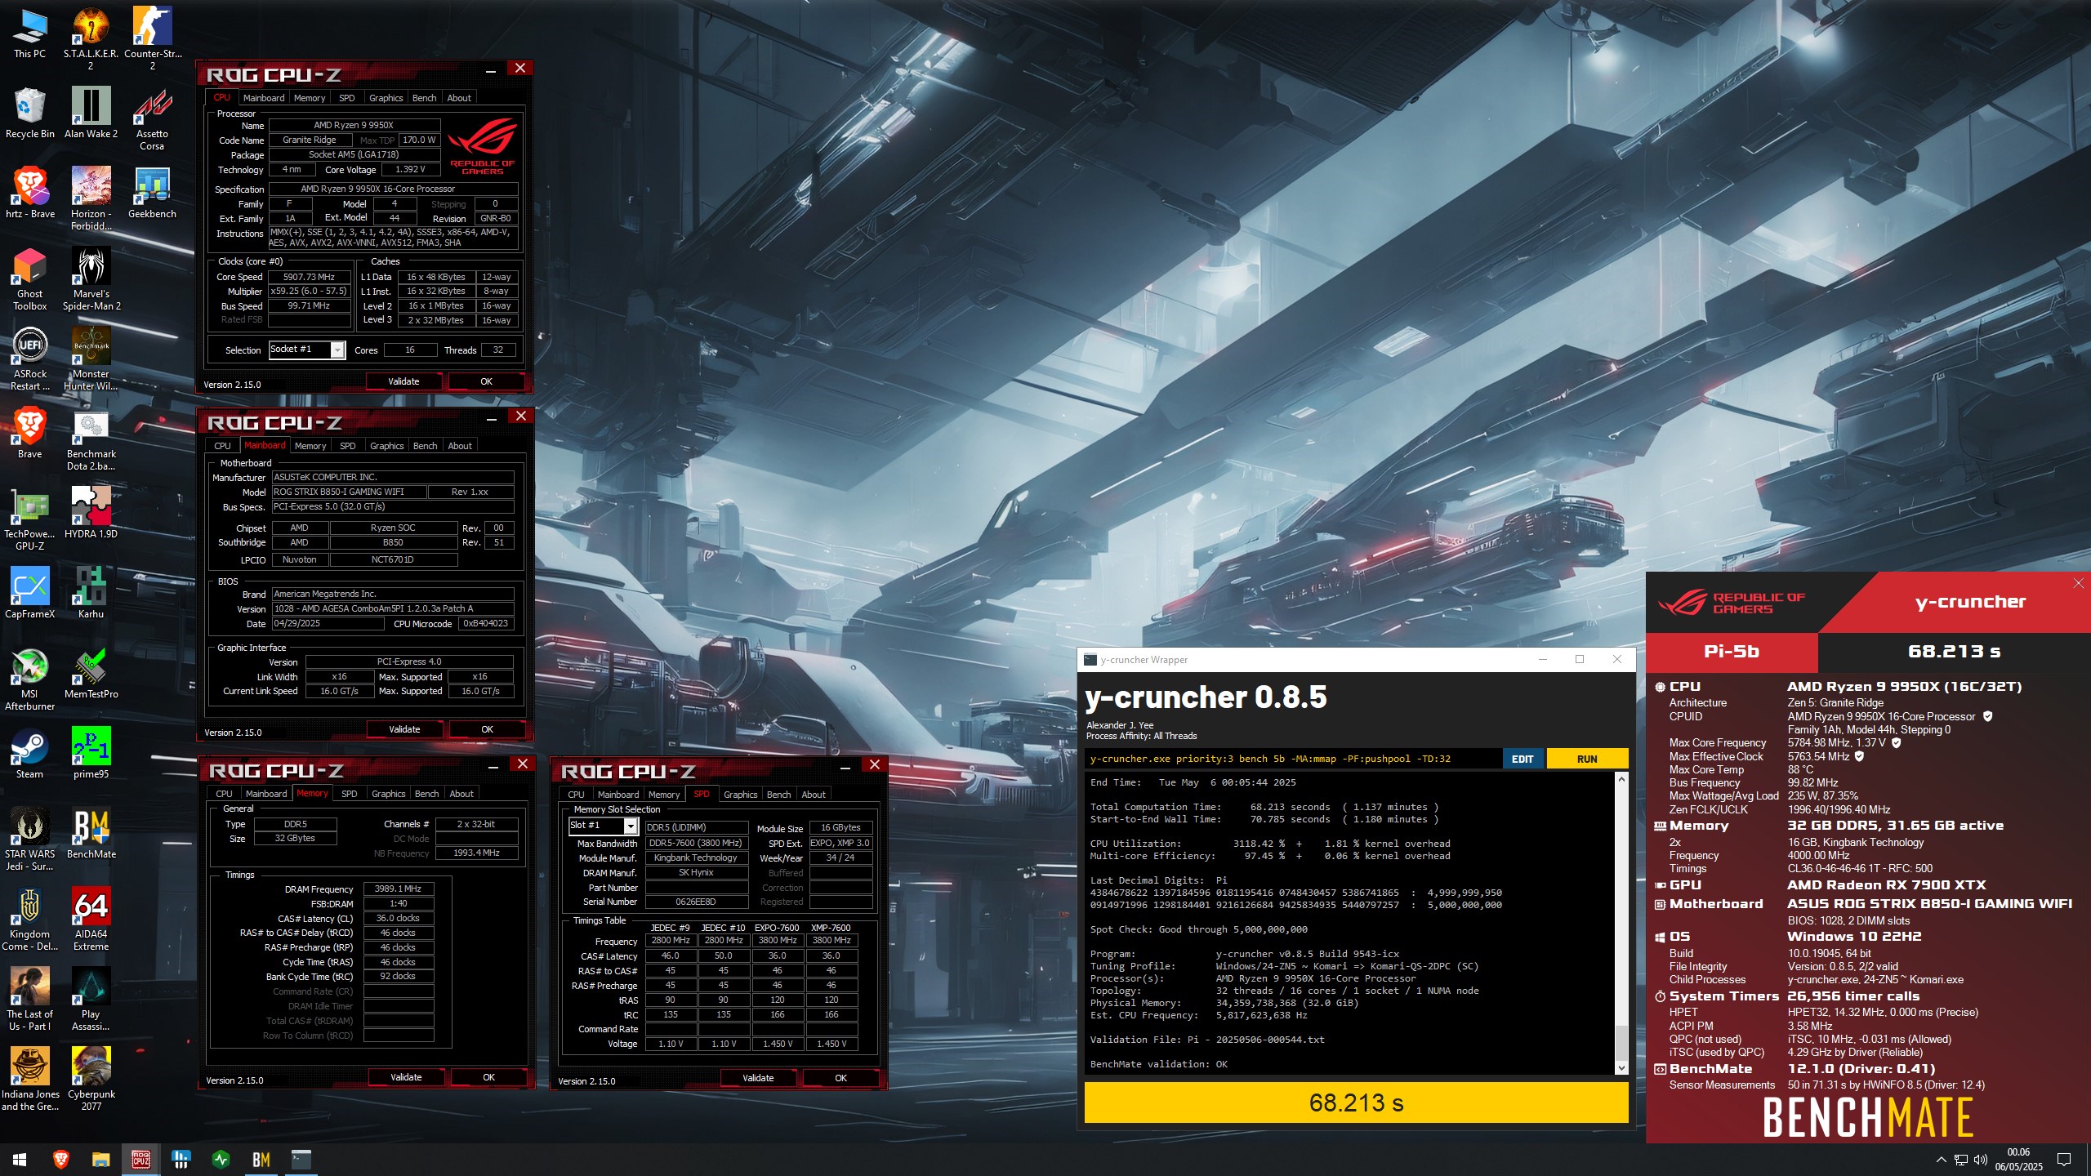The image size is (2091, 1176).
Task: Switch to Mainboard tab in CPU window
Action: [x=264, y=98]
